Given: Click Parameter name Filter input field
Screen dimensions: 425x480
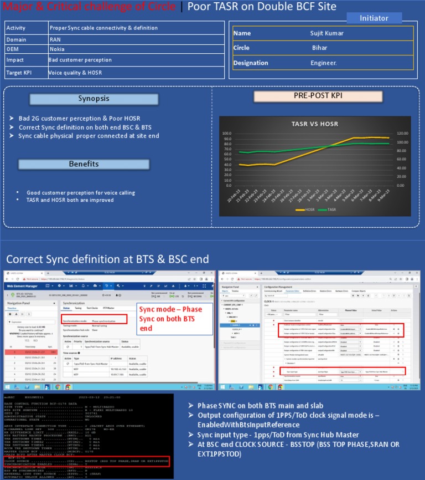Looking at the screenshot, I should click(x=300, y=314).
